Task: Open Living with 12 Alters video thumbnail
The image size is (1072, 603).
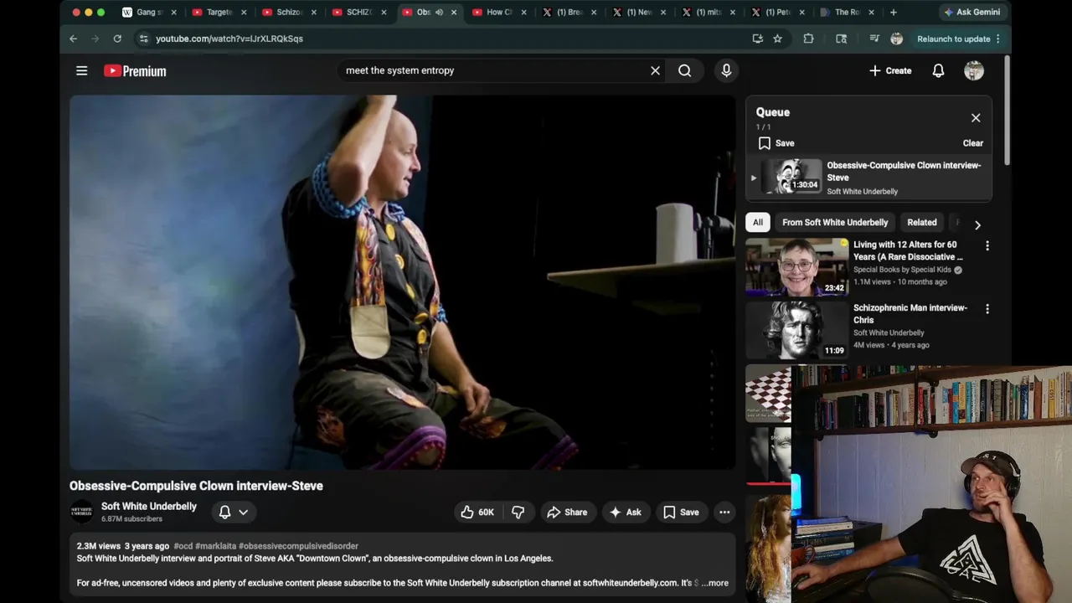Action: tap(797, 267)
